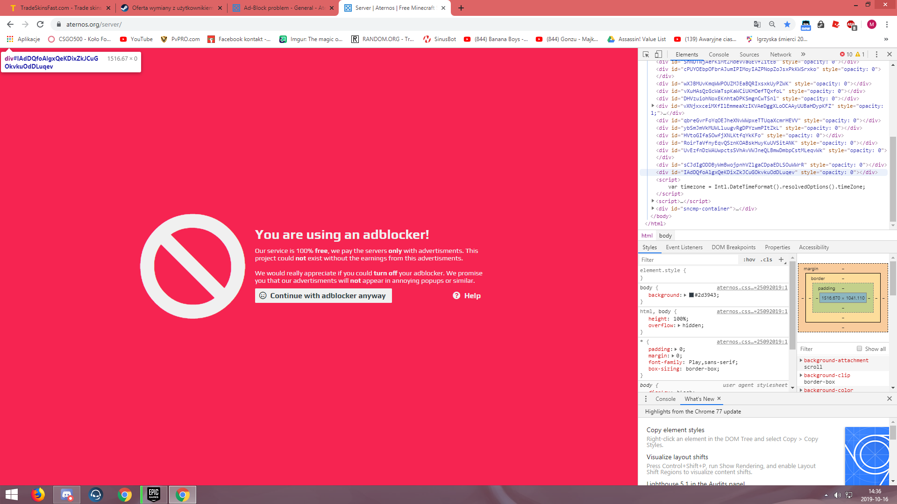Expand the padding shorthand property
The image size is (897, 504).
tap(676, 349)
